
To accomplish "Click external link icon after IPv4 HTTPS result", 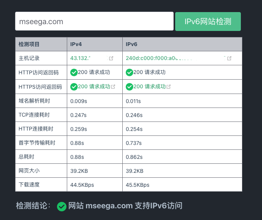I will click(x=113, y=87).
